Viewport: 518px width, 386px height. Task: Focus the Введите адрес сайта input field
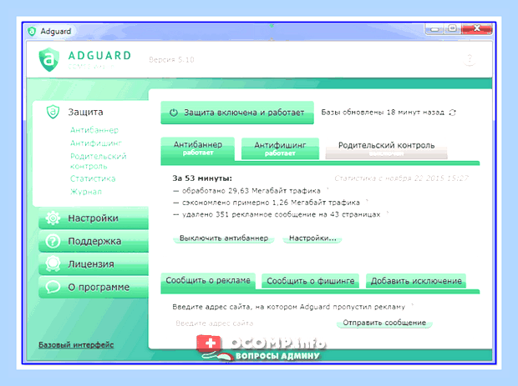(251, 323)
